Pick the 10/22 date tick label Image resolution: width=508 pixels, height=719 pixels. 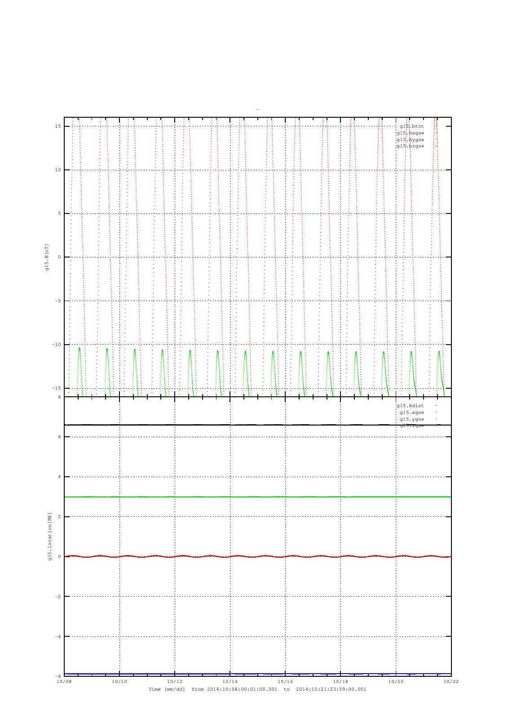[x=451, y=682]
